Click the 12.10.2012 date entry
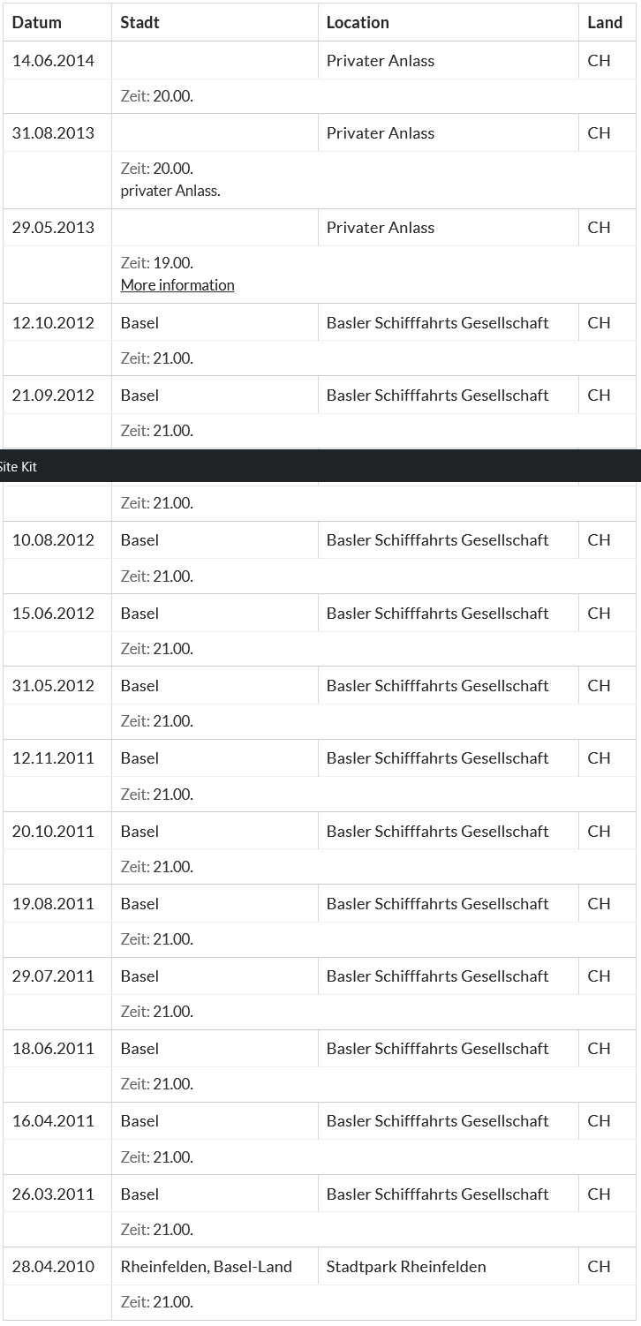Image resolution: width=641 pixels, height=1326 pixels. click(x=53, y=323)
